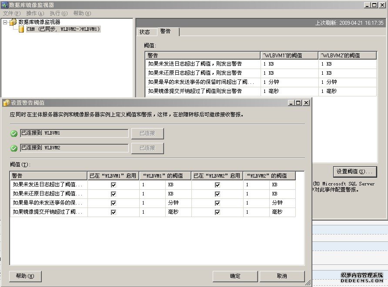This screenshot has height=287, width=388.
Task: Toggle WLBVM2 oldest unsent transaction checkbox
Action: pyautogui.click(x=217, y=203)
